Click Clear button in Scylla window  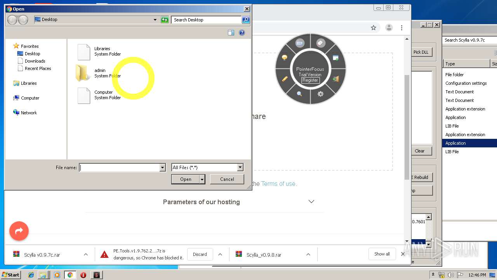pos(421,151)
